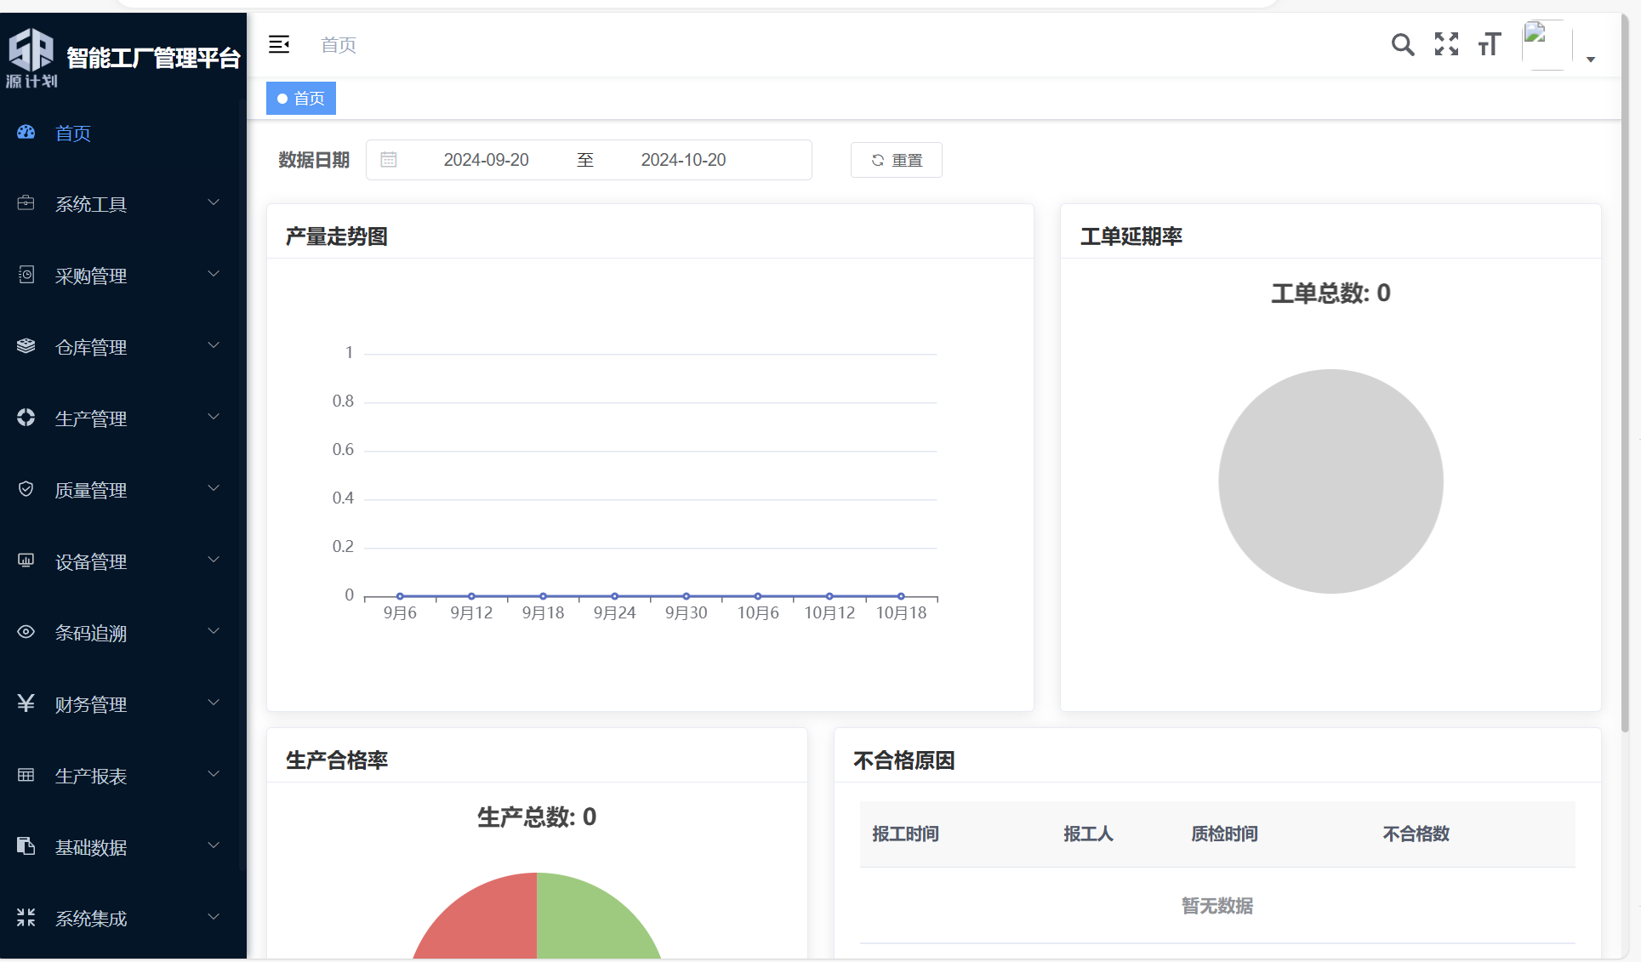This screenshot has width=1641, height=962.
Task: Click the 生产管理 sidebar icon
Action: 26,417
